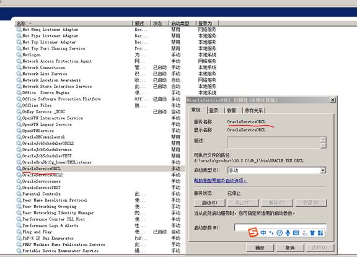Sort by the 状态 column header

pos(160,24)
